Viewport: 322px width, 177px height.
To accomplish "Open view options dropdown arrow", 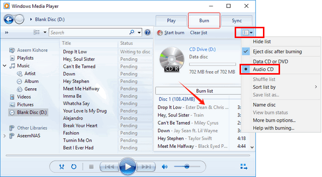I will [45, 32].
